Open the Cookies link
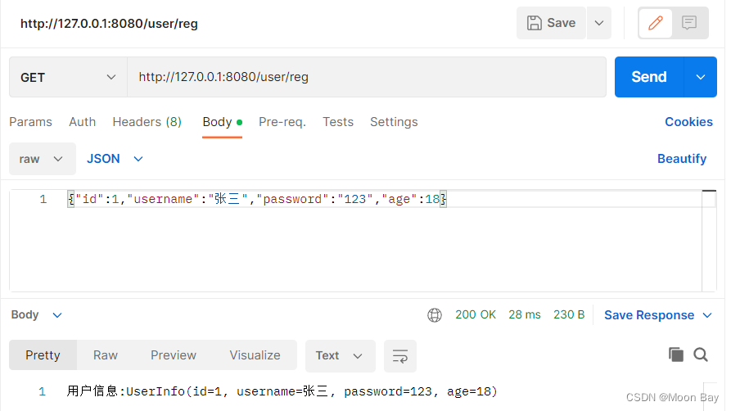 click(x=688, y=122)
